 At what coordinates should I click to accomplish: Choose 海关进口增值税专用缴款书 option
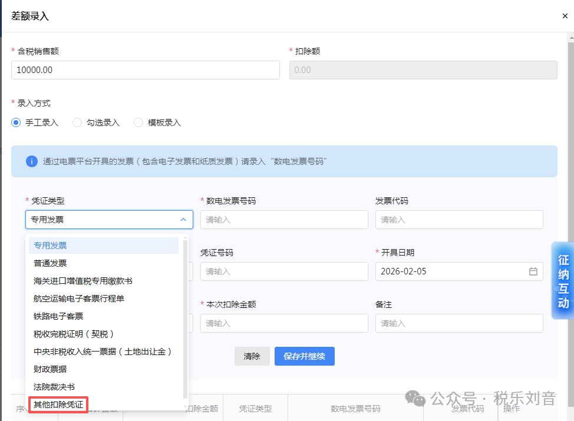coord(104,281)
